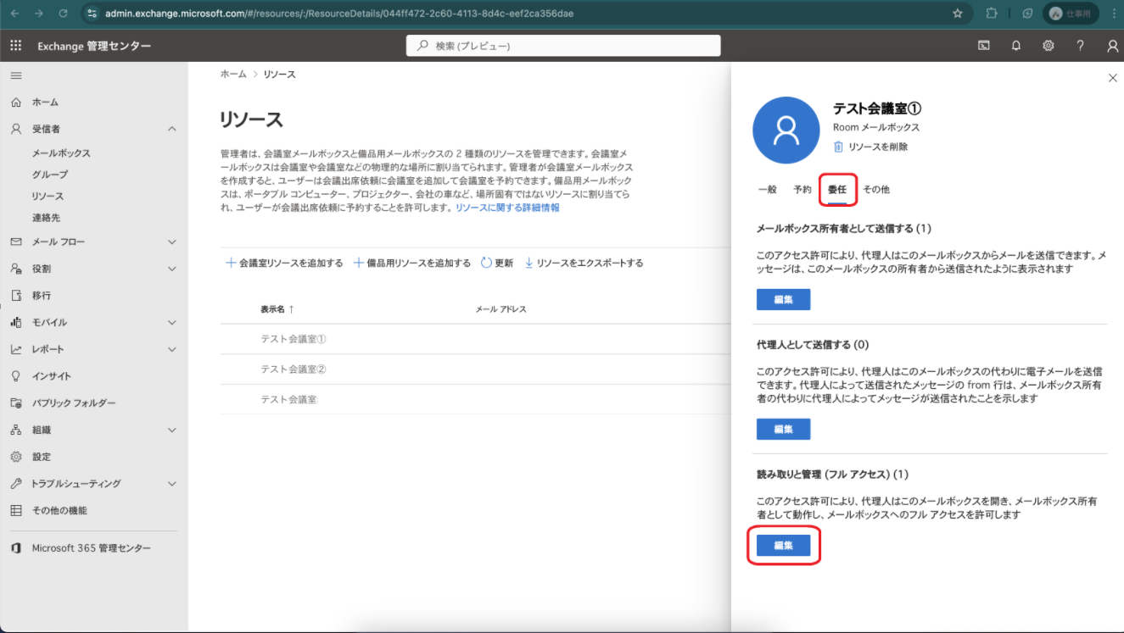Close the details panel with X
This screenshot has width=1124, height=633.
click(1113, 78)
